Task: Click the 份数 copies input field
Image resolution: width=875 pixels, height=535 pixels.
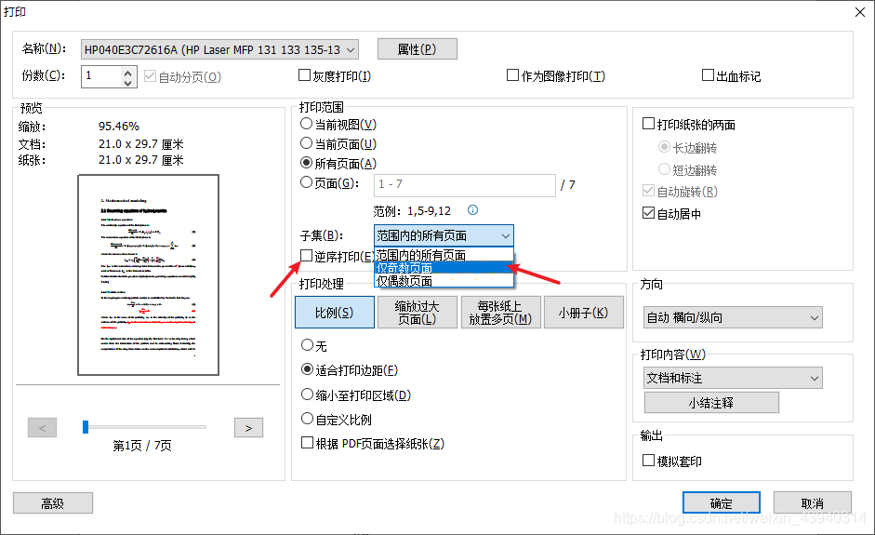Action: click(101, 76)
